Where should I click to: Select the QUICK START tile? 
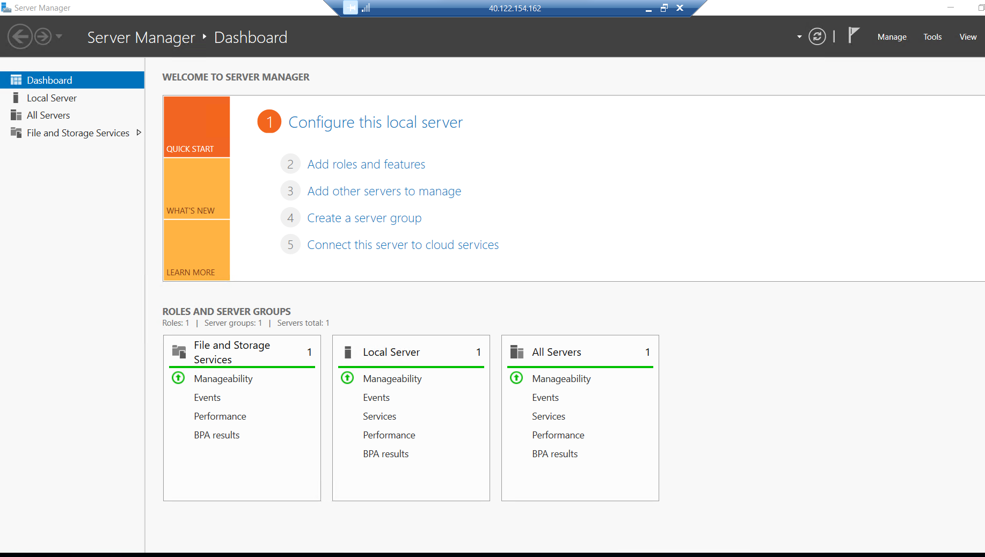tap(196, 127)
